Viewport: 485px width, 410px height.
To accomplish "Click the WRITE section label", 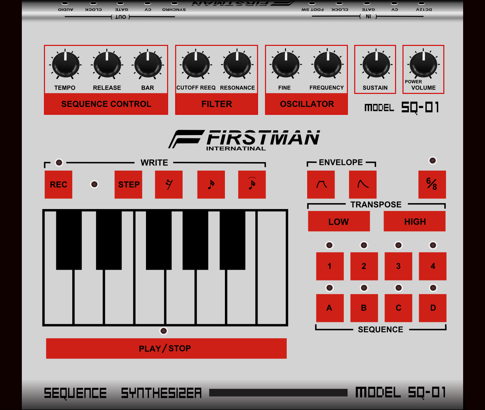I will point(154,163).
